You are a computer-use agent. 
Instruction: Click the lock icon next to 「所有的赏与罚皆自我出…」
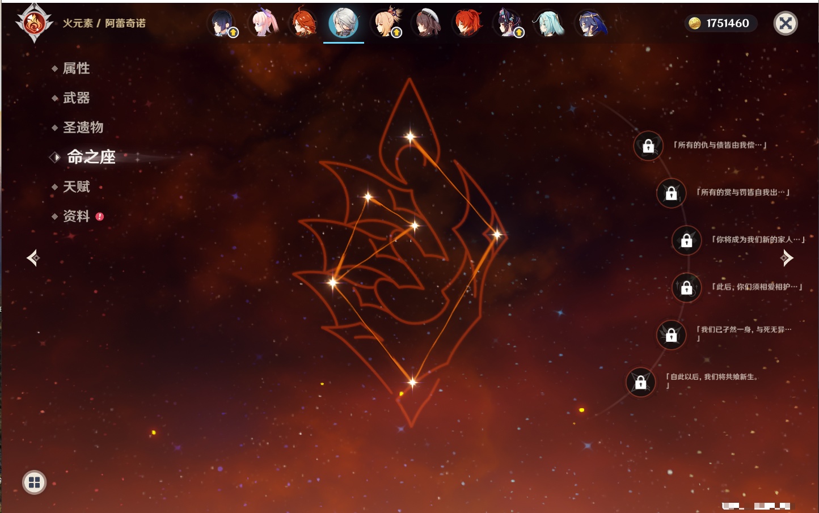click(671, 193)
